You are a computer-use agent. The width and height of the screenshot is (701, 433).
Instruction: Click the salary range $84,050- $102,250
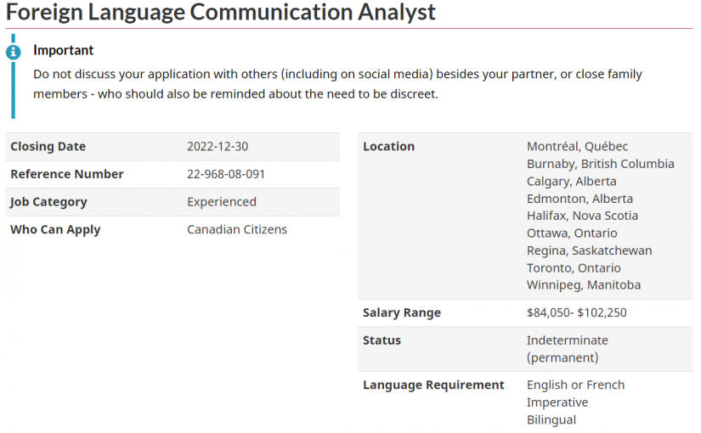point(576,312)
